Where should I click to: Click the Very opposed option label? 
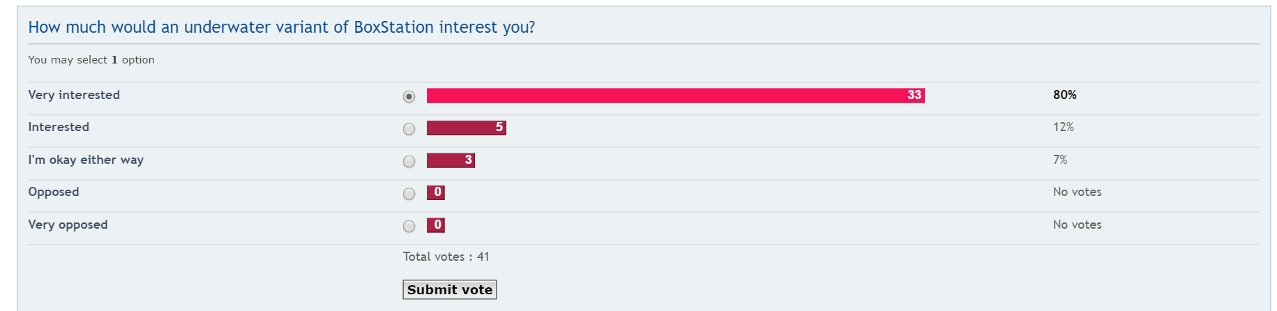pos(68,225)
